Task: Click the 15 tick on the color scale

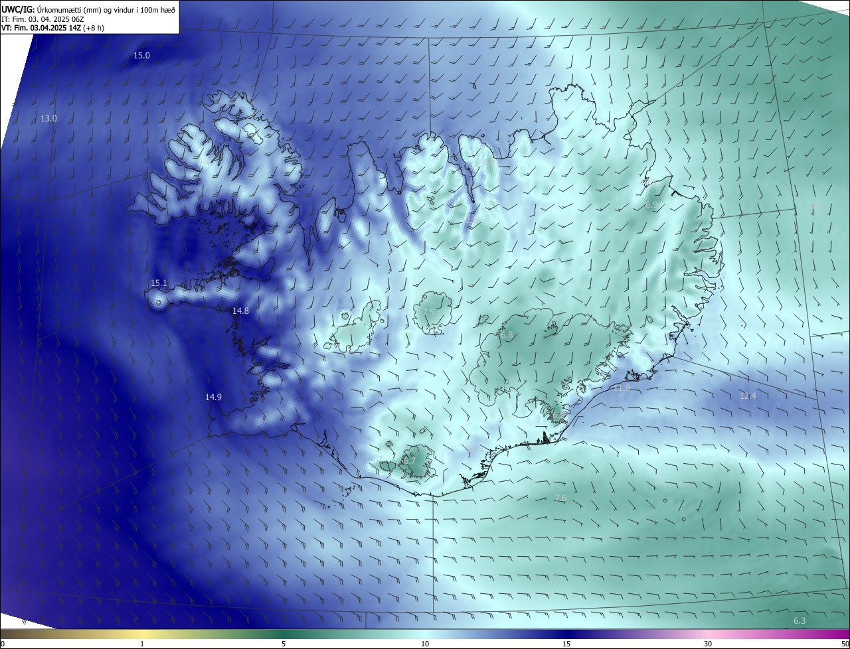Action: click(566, 644)
